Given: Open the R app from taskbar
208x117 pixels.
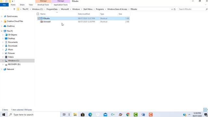Looking at the screenshot, I should click(x=143, y=114).
